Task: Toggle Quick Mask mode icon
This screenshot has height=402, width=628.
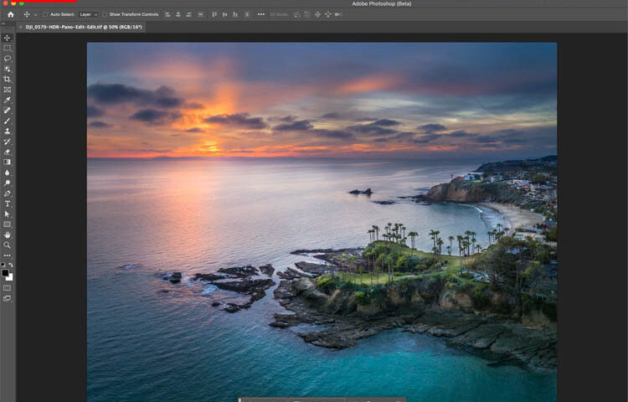Action: pyautogui.click(x=8, y=287)
